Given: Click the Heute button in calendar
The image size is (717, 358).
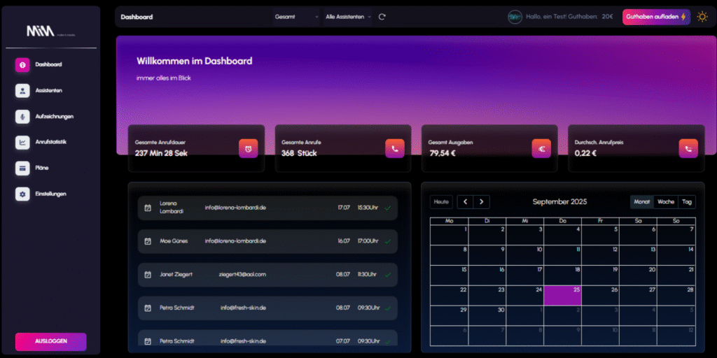Looking at the screenshot, I should click(441, 201).
